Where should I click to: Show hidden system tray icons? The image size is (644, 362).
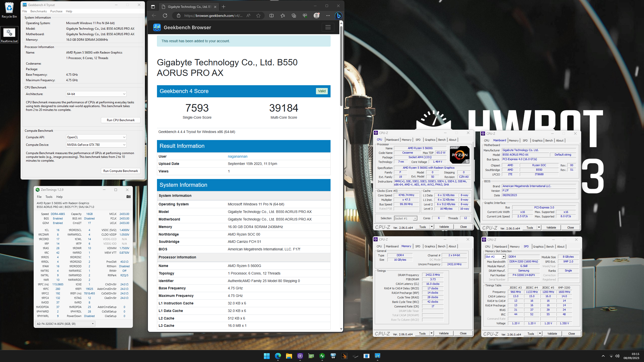pos(603,356)
